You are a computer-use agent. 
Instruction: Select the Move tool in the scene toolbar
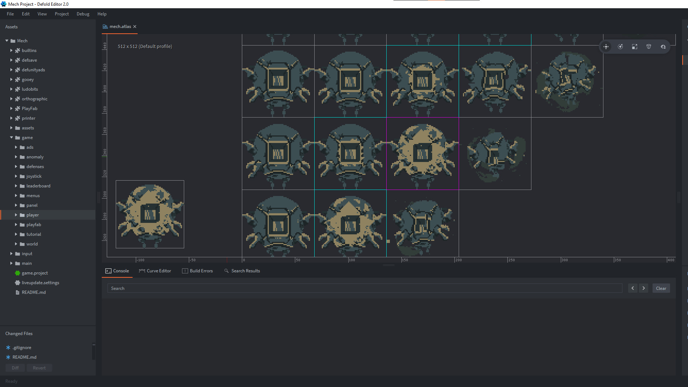(x=606, y=47)
